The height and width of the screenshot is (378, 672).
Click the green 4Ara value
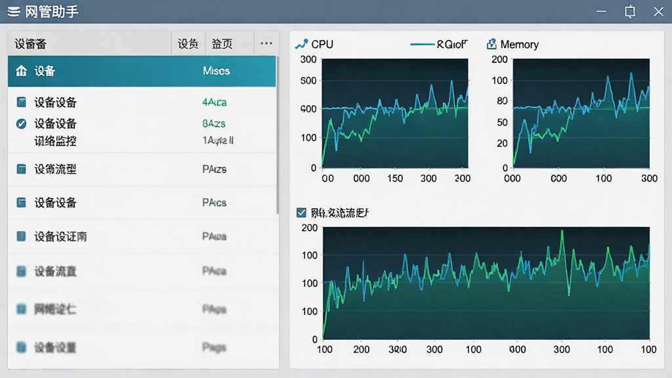click(215, 102)
